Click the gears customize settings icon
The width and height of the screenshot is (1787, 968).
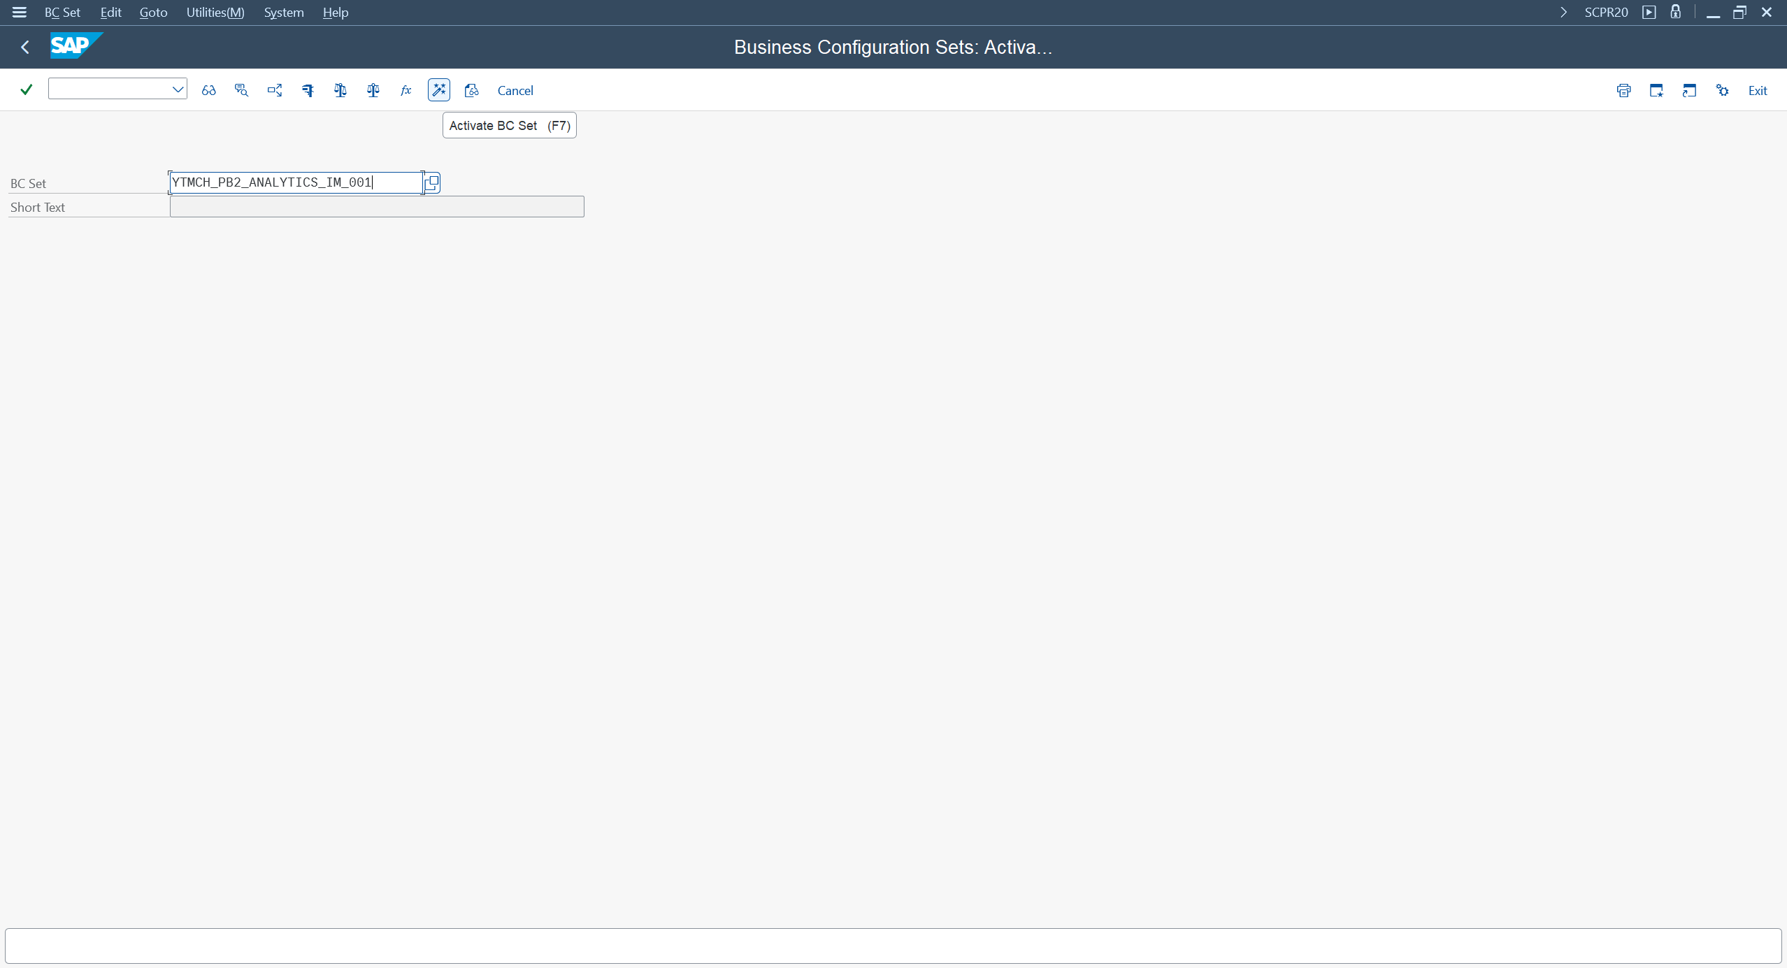click(1722, 90)
